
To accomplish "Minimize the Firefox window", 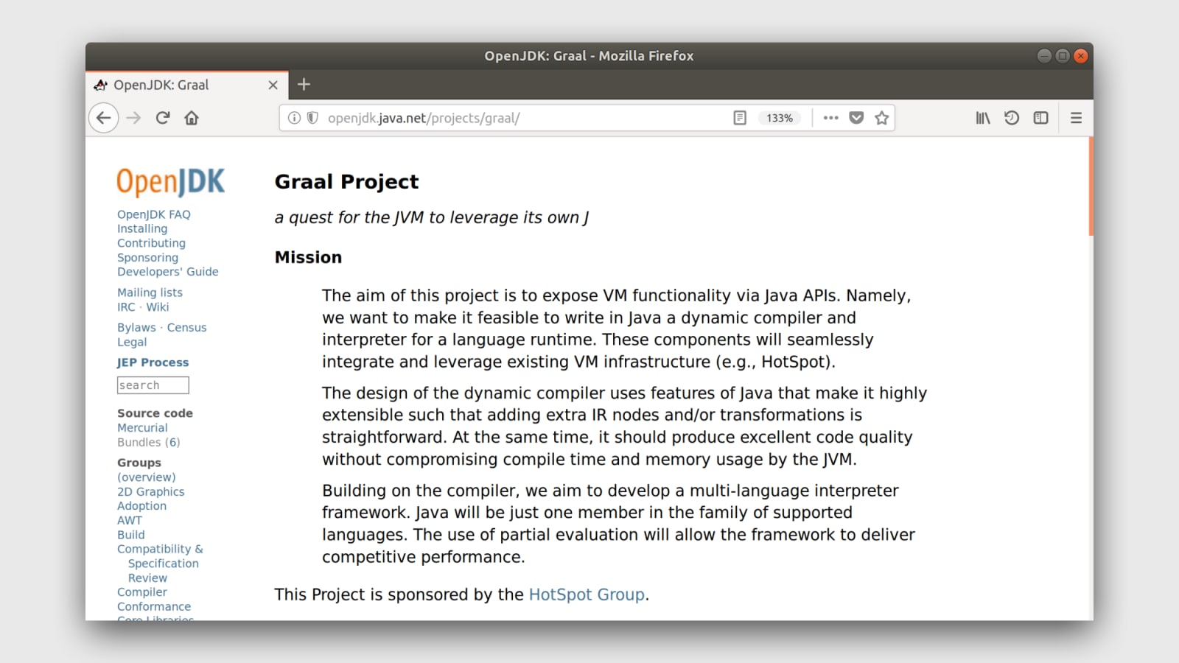I will coord(1044,56).
